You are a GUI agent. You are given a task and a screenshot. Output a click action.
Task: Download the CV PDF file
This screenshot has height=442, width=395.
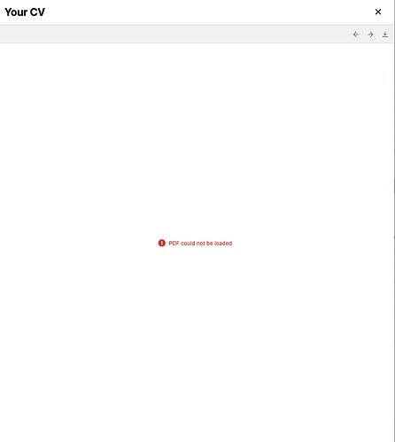point(385,35)
